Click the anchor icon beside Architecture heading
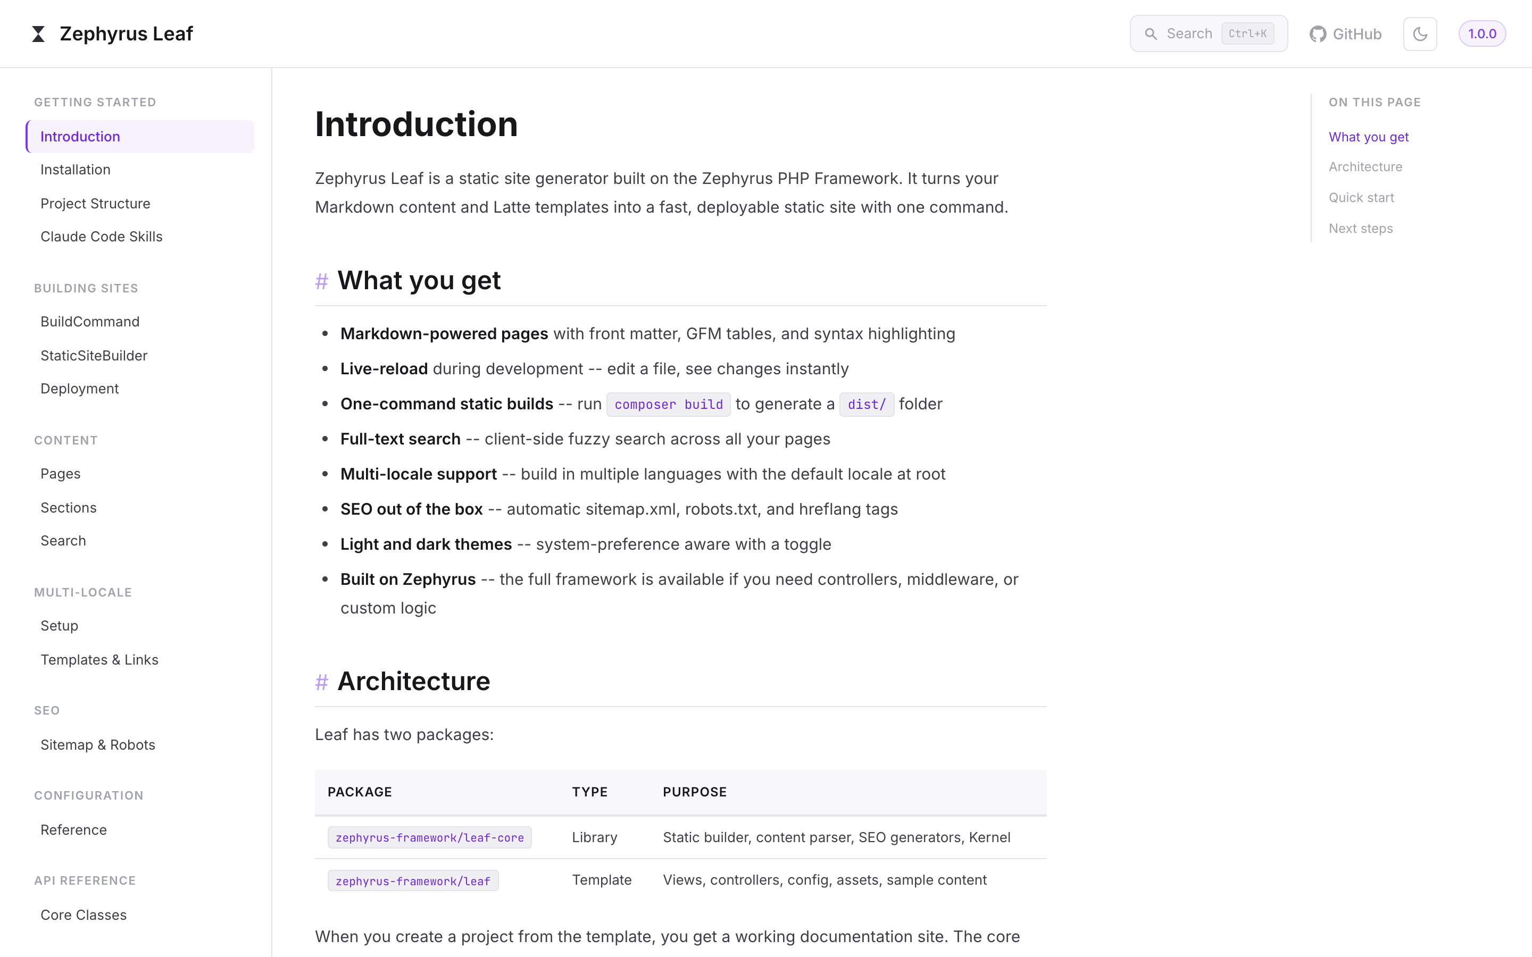 [x=322, y=682]
